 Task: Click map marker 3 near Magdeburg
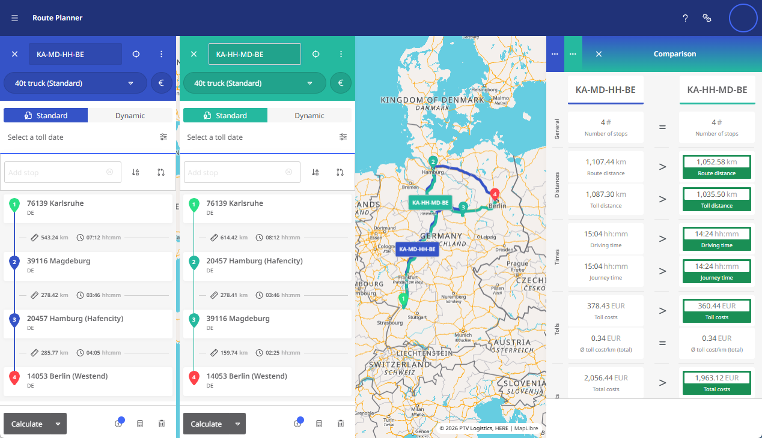pyautogui.click(x=462, y=207)
